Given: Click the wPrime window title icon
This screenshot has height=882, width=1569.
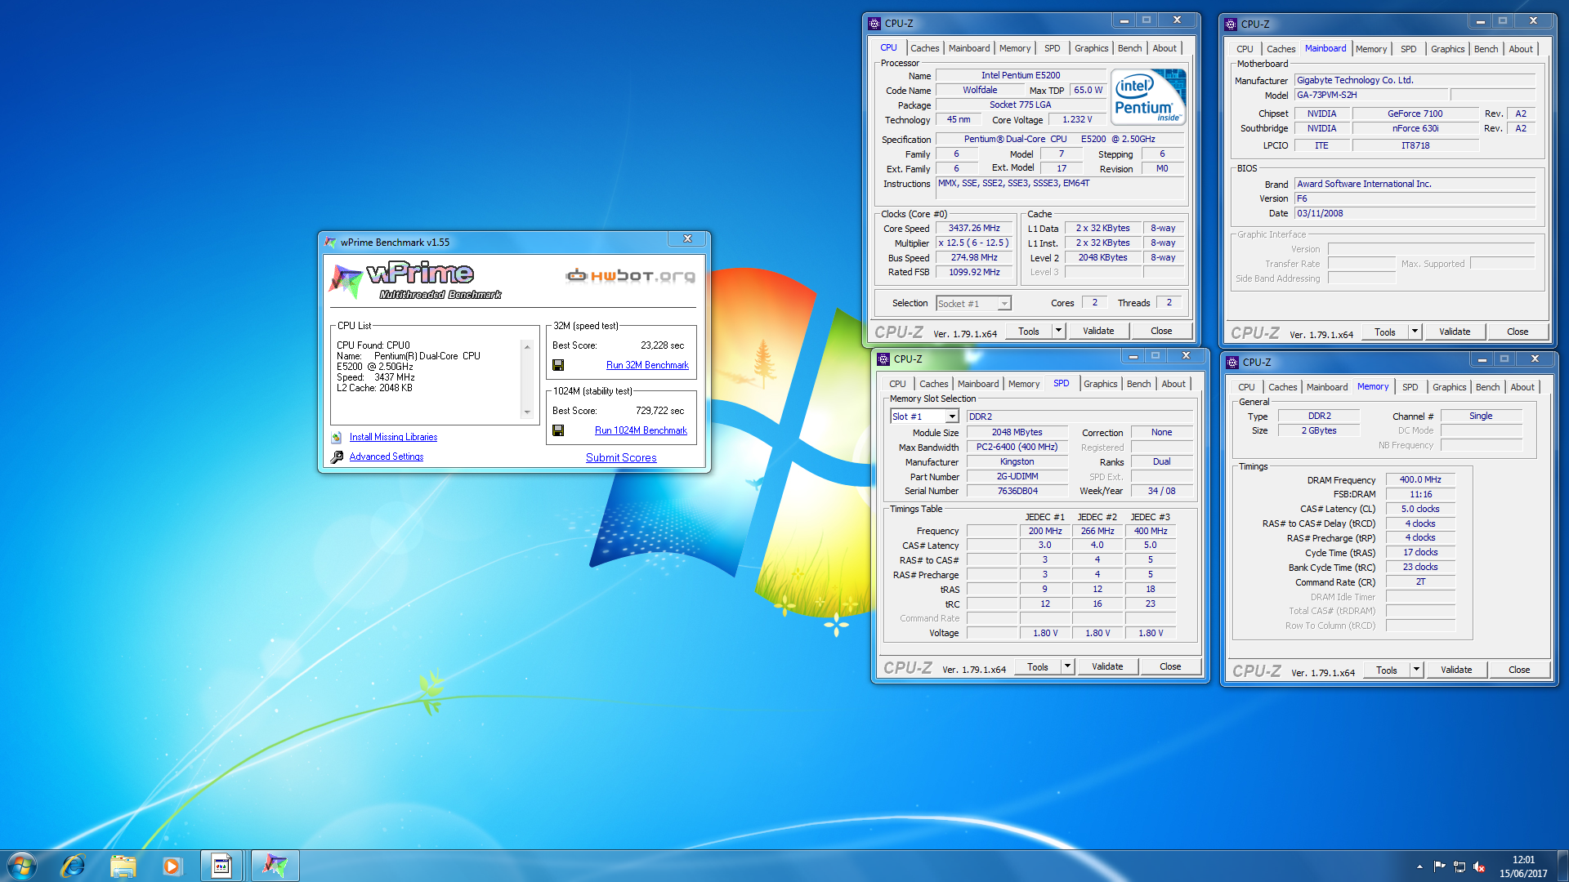Looking at the screenshot, I should pyautogui.click(x=331, y=243).
